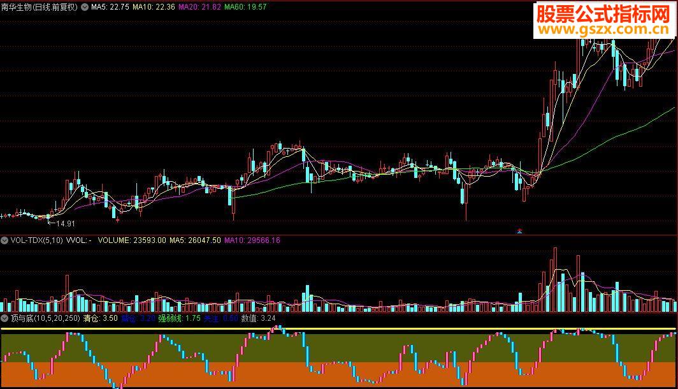678x389 pixels.
Task: Click the small red arrow marker below the price chart
Action: pyautogui.click(x=520, y=231)
